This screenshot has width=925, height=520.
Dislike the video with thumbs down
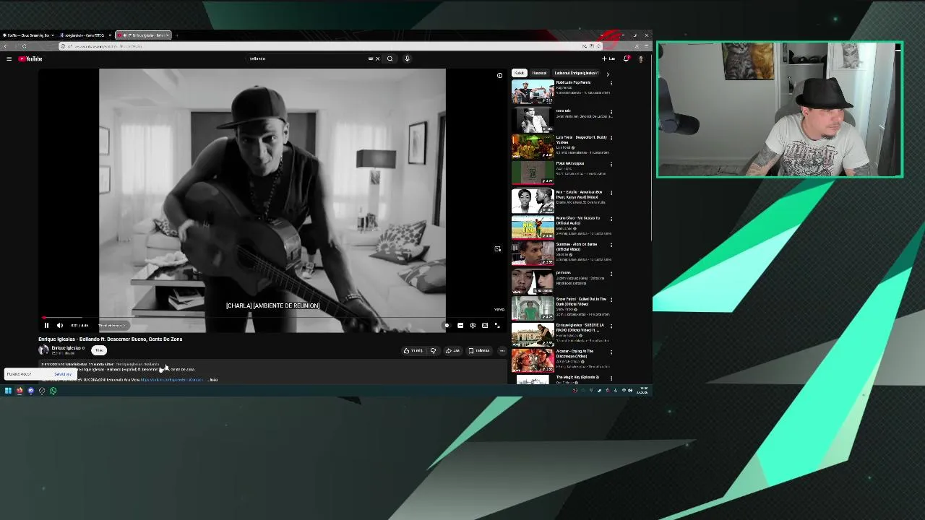pyautogui.click(x=433, y=351)
